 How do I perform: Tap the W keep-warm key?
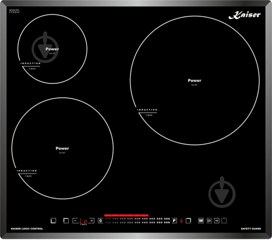(x=201, y=221)
